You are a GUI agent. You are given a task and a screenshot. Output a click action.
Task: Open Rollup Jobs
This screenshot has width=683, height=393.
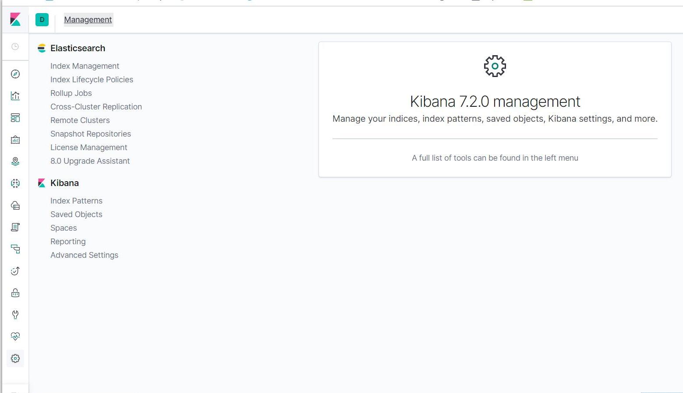coord(71,93)
